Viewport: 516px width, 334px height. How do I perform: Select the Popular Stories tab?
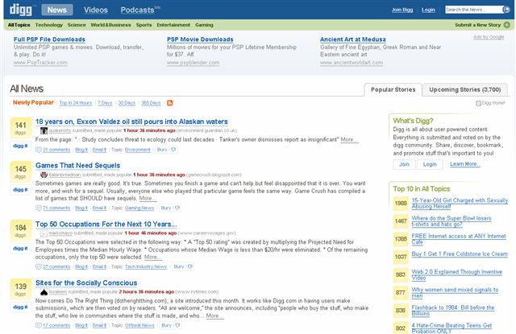pyautogui.click(x=393, y=89)
